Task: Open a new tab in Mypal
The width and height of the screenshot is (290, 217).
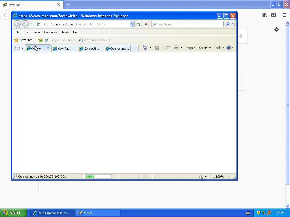Action: click(68, 5)
